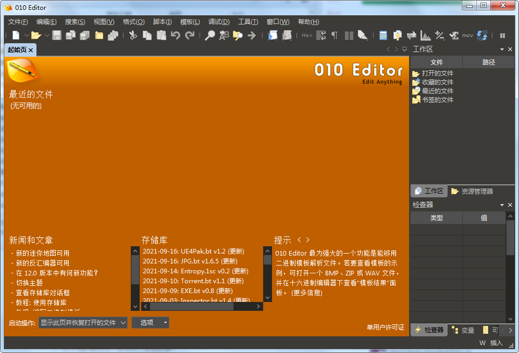This screenshot has width=519, height=353.
Task: Click the Save As toolbar icon
Action: click(70, 35)
